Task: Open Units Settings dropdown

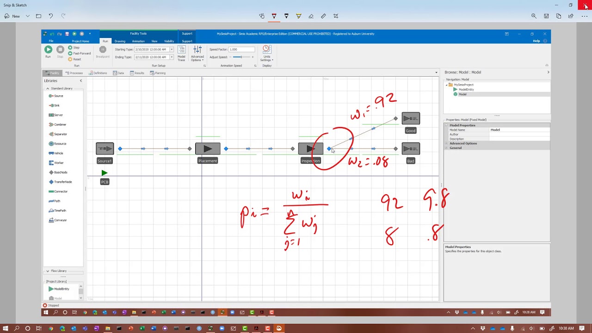Action: (267, 53)
